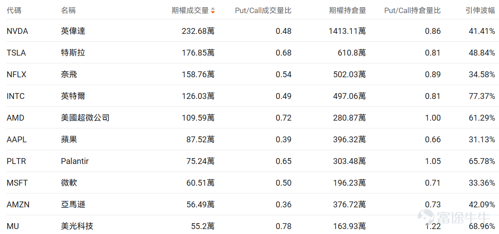The image size is (499, 234).
Task: Click the open interest 303.48萬
Action: pyautogui.click(x=349, y=161)
